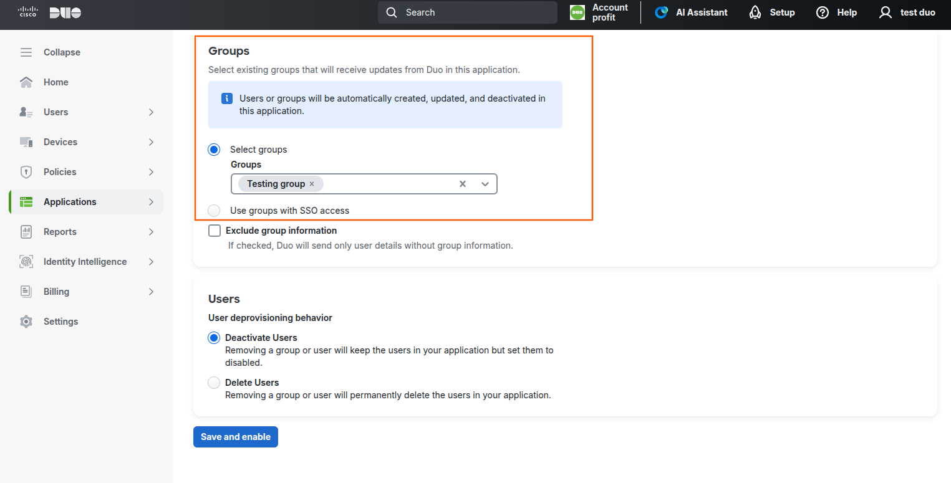
Task: Click inside the Groups selection field
Action: pyautogui.click(x=364, y=184)
